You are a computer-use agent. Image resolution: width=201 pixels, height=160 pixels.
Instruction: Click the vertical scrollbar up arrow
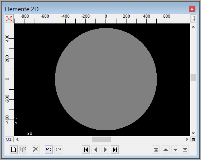[193, 27]
